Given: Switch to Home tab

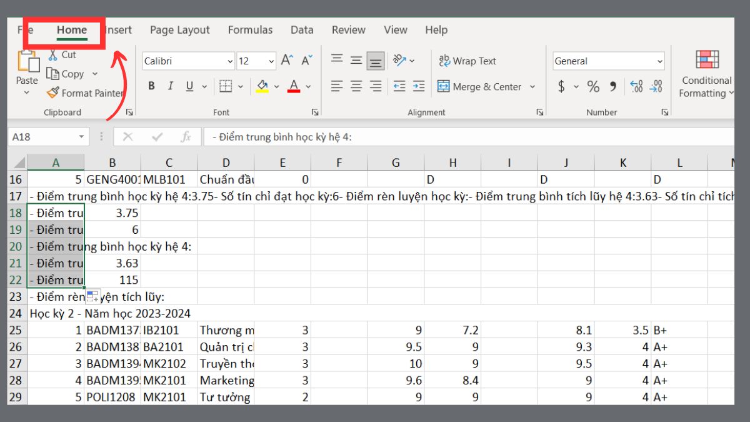Looking at the screenshot, I should coord(72,30).
